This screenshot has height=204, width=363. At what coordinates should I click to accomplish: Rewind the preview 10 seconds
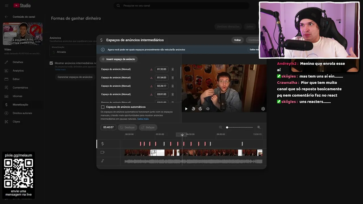click(193, 109)
